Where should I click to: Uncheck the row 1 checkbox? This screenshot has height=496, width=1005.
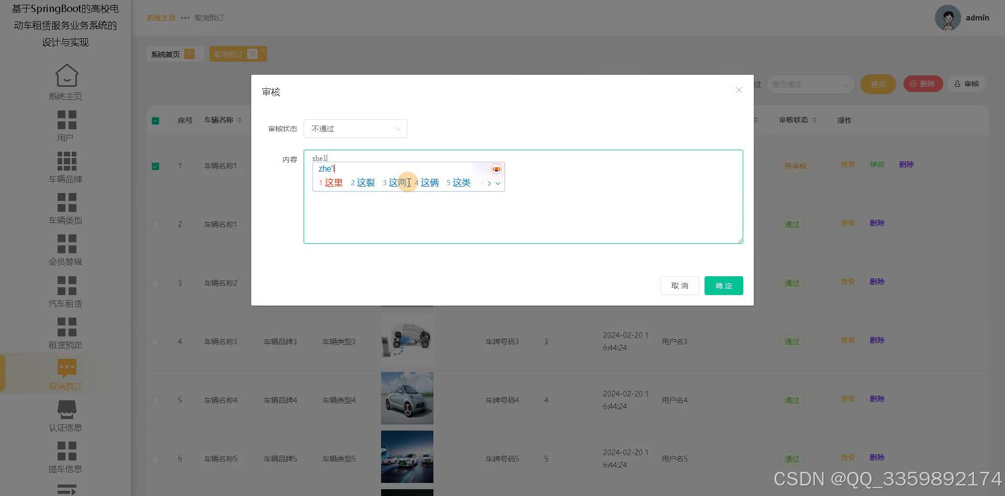click(x=155, y=166)
